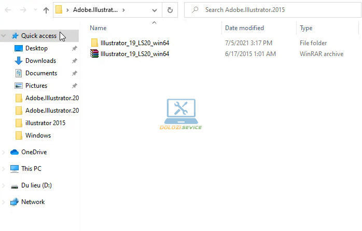Click the Refresh button in address bar
Viewport: 362px width, 231px height.
coord(170,10)
